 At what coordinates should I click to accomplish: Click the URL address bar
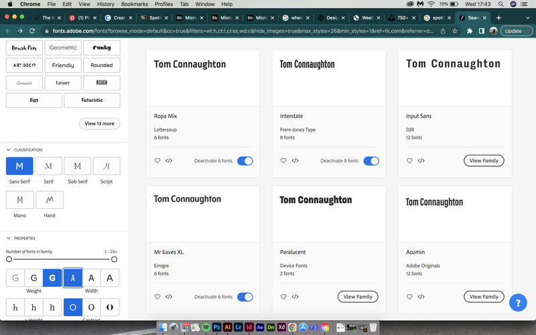coord(243,31)
